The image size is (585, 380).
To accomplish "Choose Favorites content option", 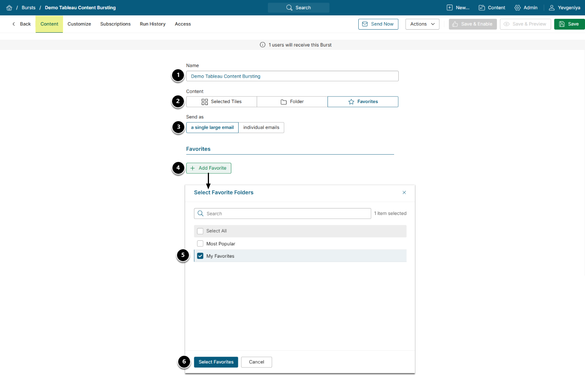I will point(363,102).
